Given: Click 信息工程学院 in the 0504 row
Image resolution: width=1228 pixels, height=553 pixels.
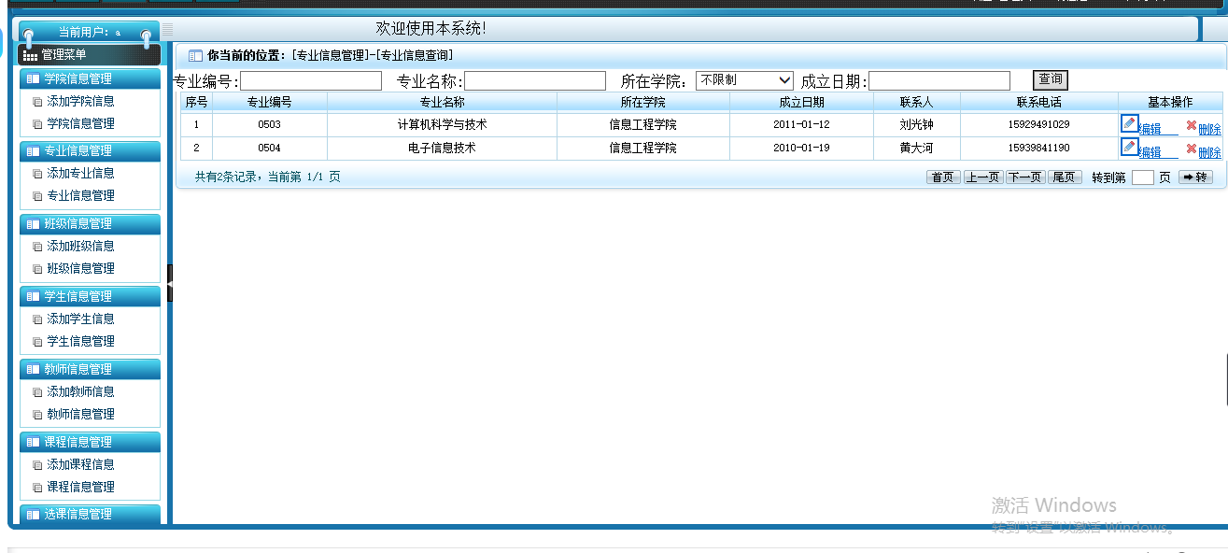Looking at the screenshot, I should (x=643, y=148).
